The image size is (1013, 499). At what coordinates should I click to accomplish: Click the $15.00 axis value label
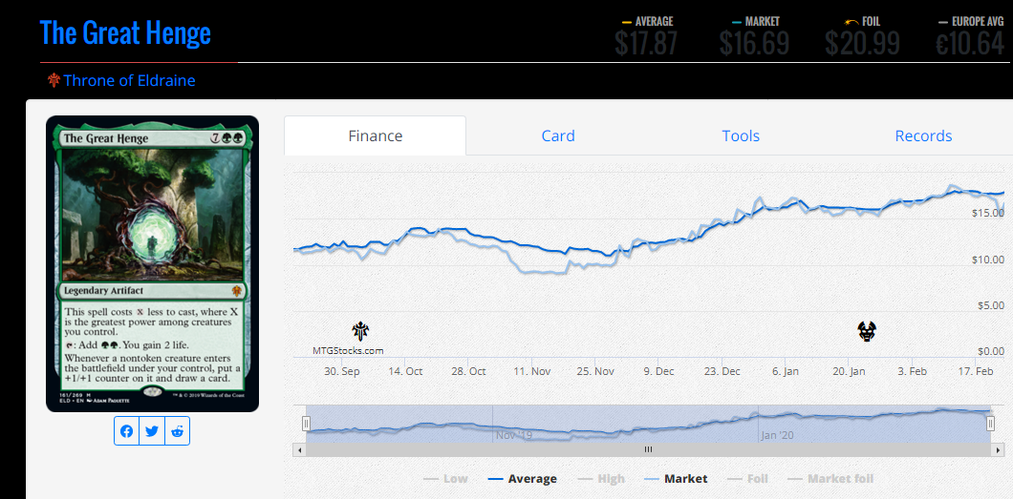tap(988, 213)
